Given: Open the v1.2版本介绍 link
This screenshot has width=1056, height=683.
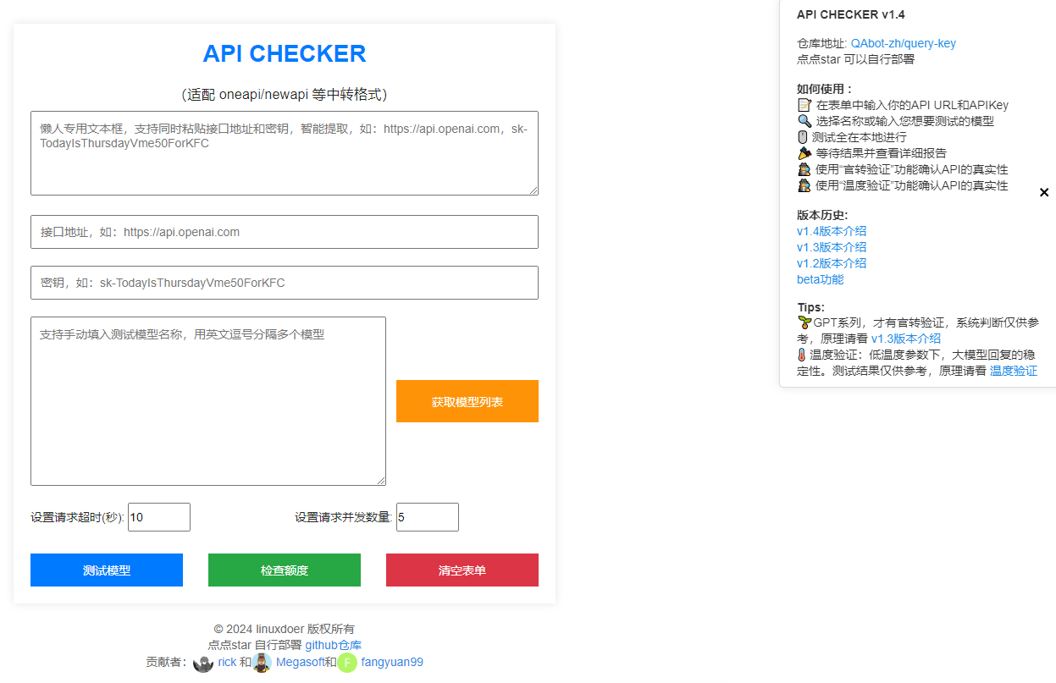Looking at the screenshot, I should pyautogui.click(x=832, y=263).
